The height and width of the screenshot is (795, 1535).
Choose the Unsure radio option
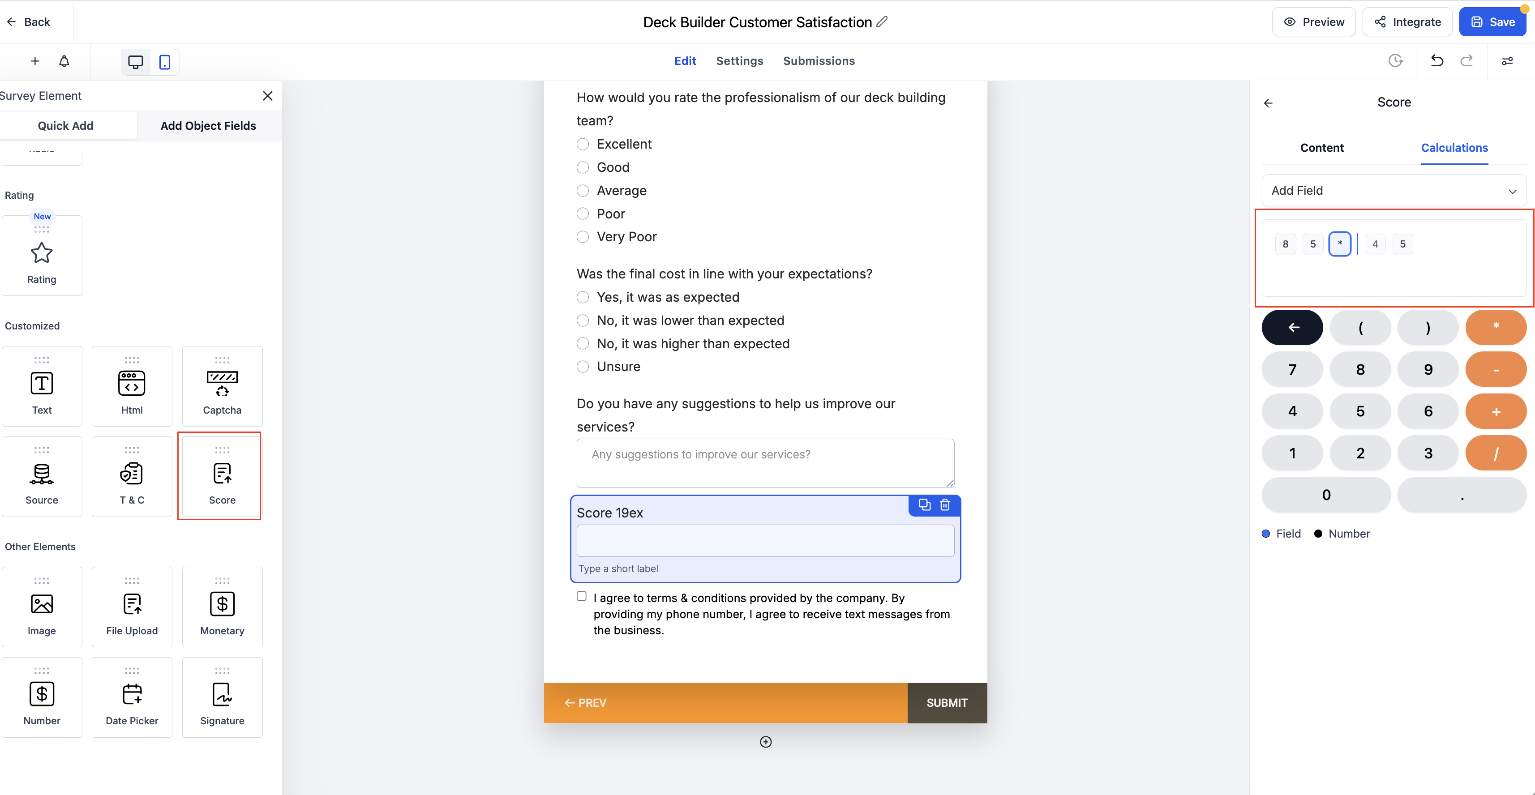(x=583, y=367)
